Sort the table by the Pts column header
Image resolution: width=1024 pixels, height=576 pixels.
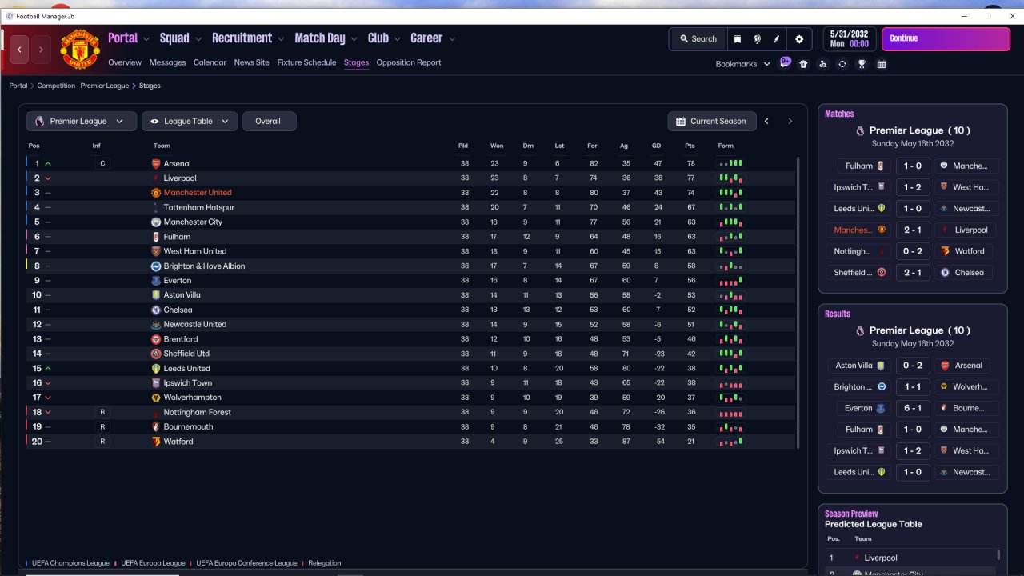point(690,146)
